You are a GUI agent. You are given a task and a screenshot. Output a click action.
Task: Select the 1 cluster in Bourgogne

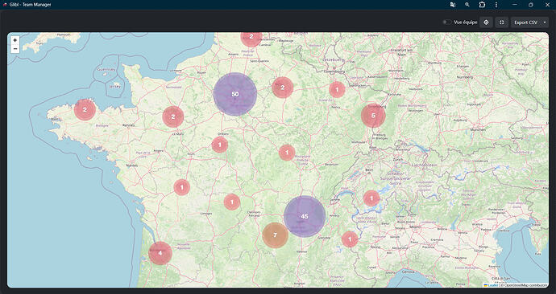pyautogui.click(x=287, y=153)
